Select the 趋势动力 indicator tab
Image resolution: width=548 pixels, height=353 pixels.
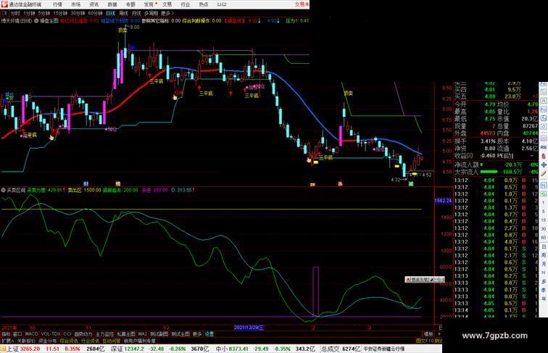point(83,334)
